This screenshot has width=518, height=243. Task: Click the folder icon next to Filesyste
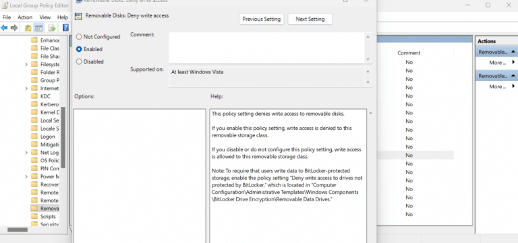[34, 65]
